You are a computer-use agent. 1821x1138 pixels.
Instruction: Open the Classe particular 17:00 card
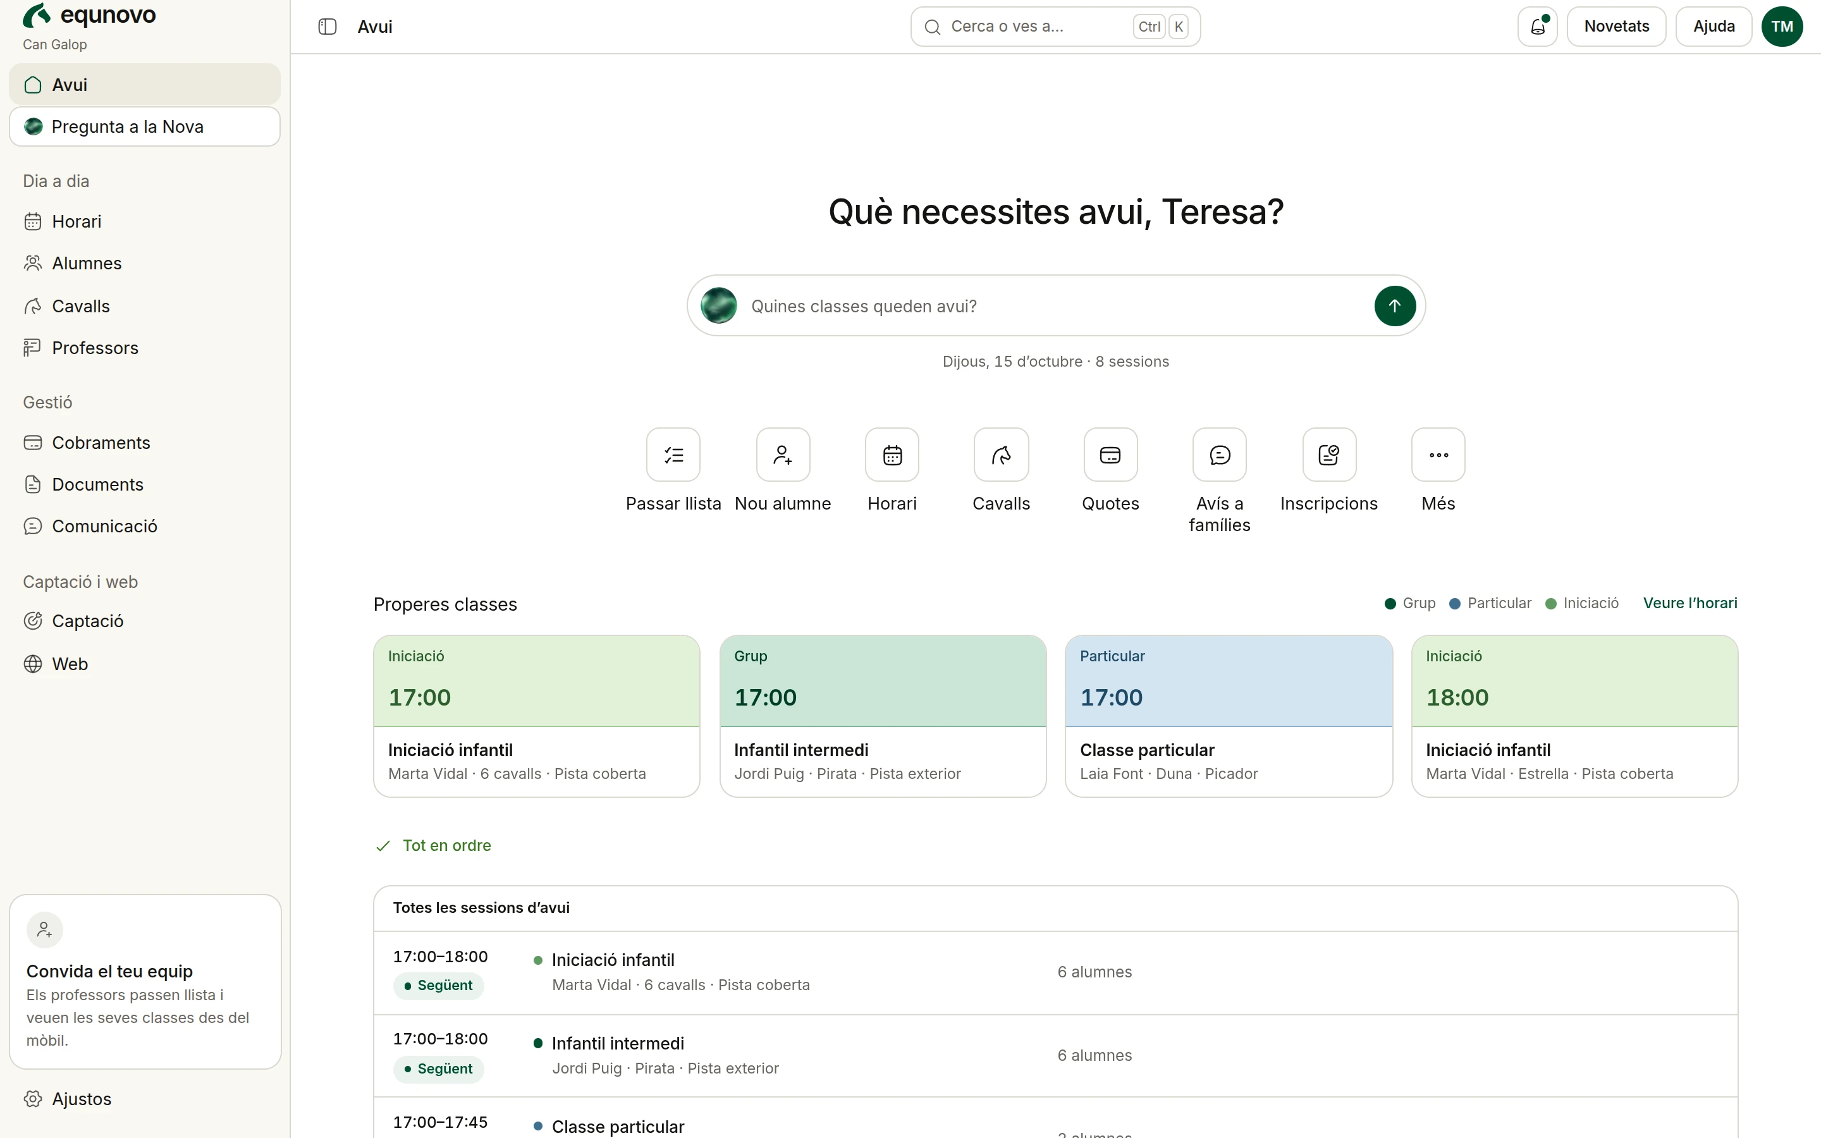click(1229, 716)
